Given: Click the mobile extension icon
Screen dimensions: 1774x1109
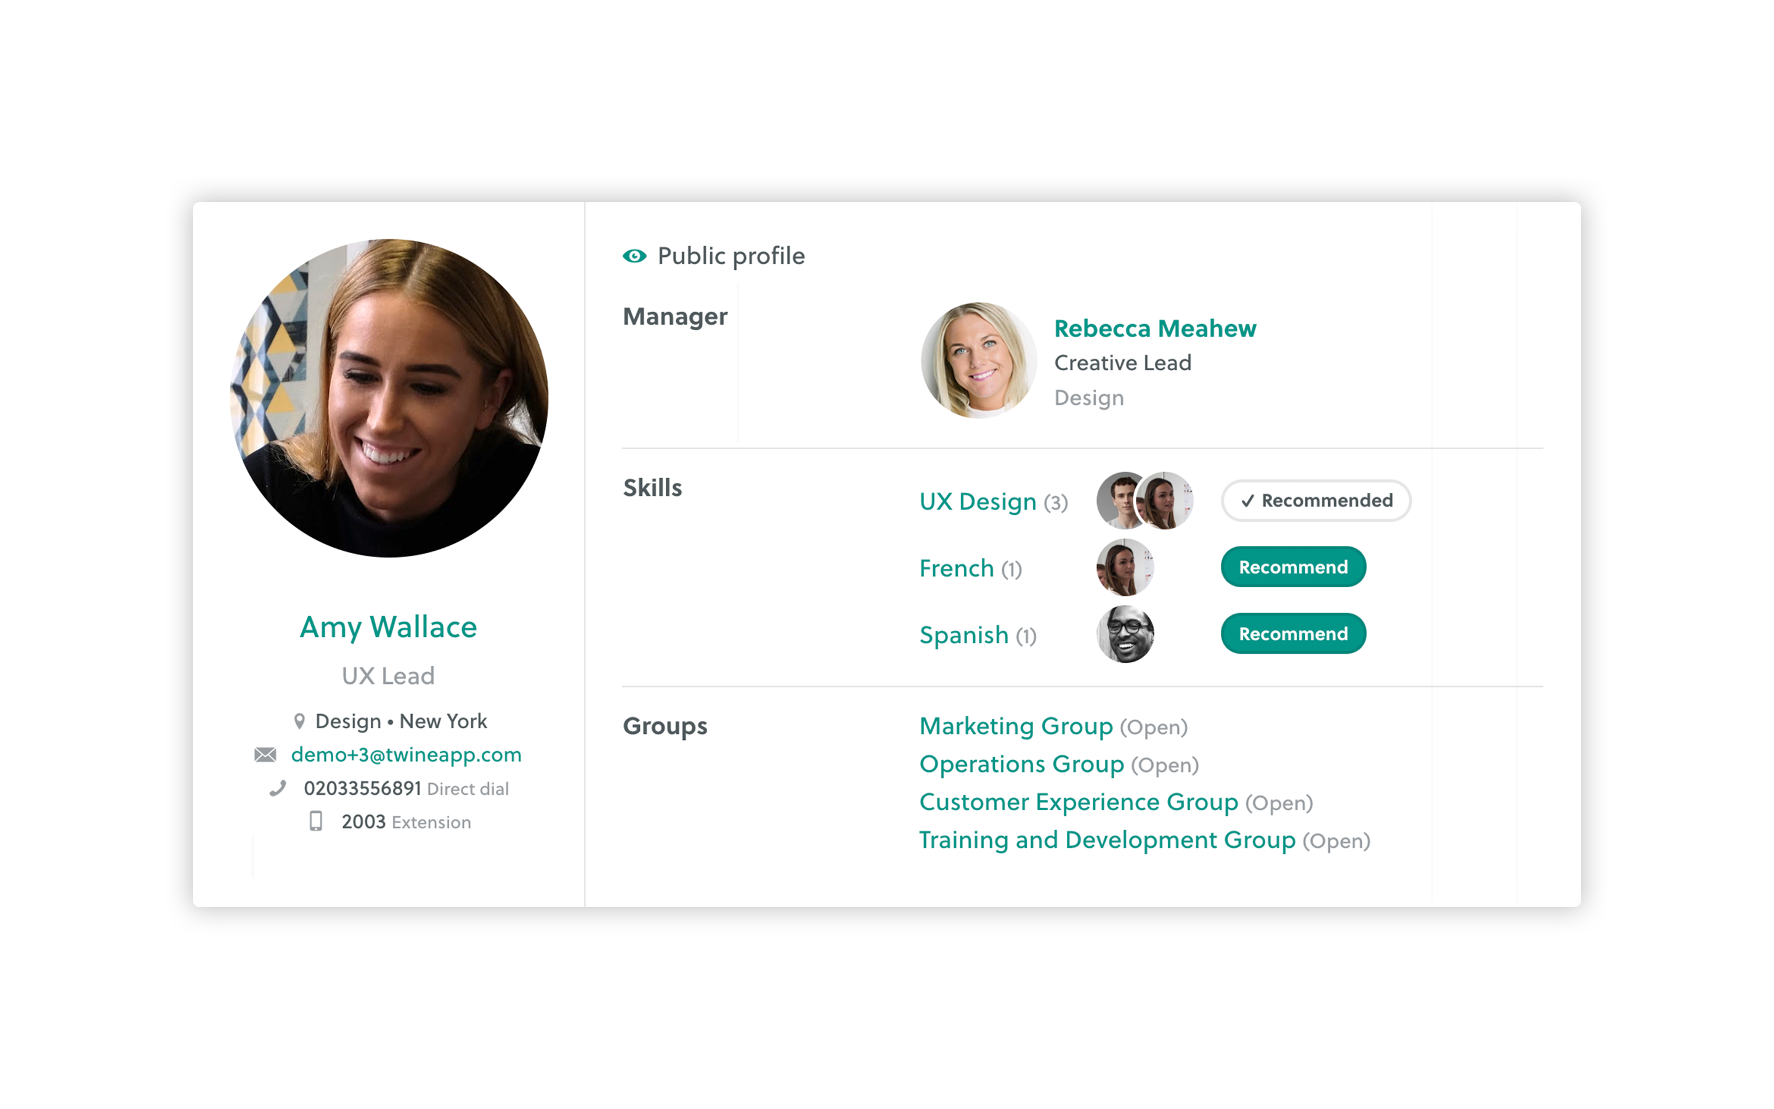Looking at the screenshot, I should tap(316, 821).
